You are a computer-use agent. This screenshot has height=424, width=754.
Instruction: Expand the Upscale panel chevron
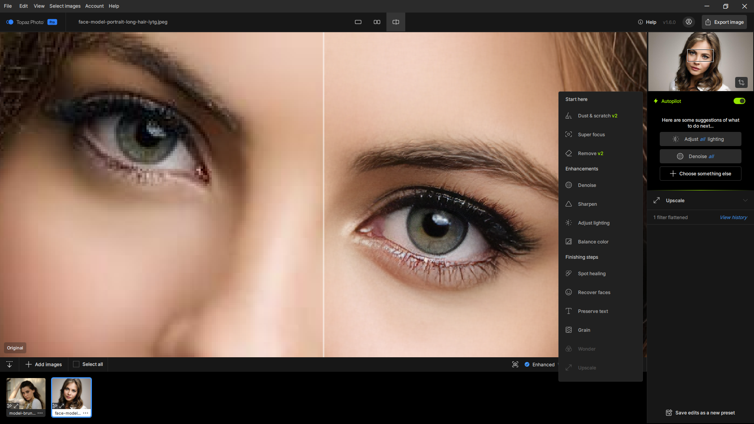click(x=745, y=200)
